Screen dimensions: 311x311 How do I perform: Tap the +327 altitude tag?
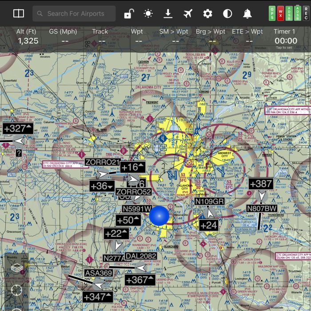[x=18, y=128]
